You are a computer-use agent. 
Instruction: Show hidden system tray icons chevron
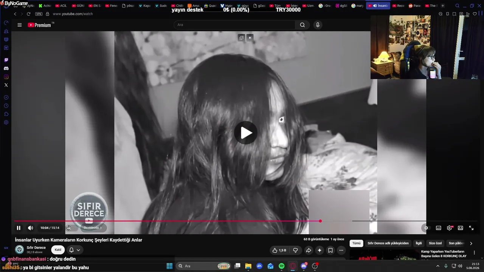click(438, 266)
